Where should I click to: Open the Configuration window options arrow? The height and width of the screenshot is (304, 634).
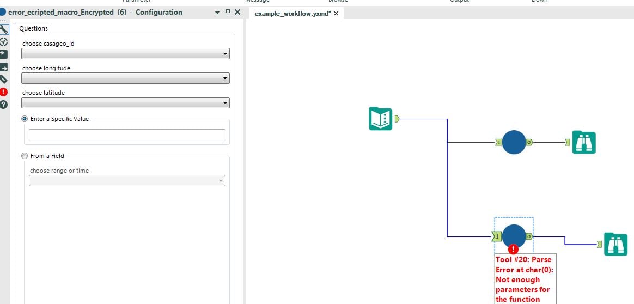click(x=218, y=13)
